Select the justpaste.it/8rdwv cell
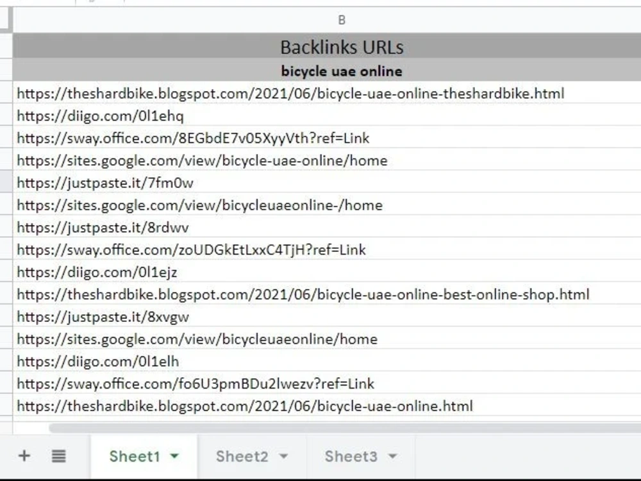This screenshot has width=641, height=481. [327, 227]
